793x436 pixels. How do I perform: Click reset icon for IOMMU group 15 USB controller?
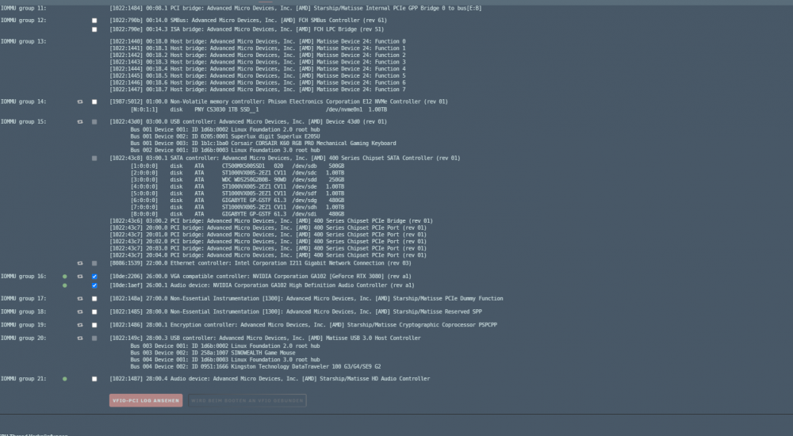[80, 122]
